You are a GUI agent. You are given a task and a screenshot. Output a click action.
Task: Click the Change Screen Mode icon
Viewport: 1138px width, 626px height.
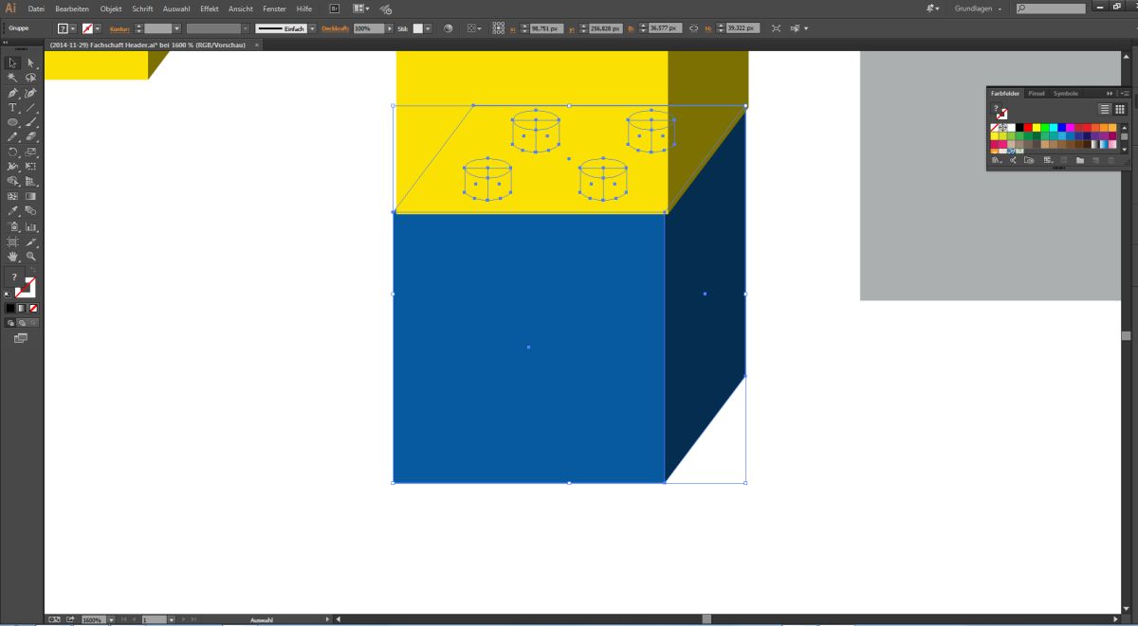[x=21, y=337]
